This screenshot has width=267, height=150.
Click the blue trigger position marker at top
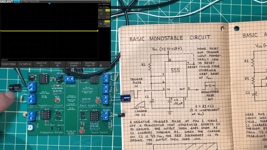click(49, 3)
